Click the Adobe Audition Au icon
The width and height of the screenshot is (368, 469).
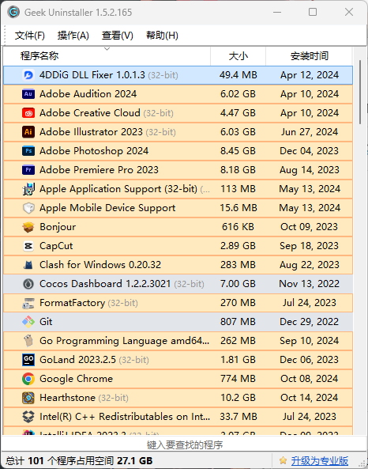[x=28, y=94]
